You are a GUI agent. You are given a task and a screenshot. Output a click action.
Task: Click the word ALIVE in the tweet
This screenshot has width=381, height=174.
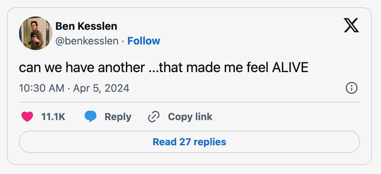click(290, 68)
